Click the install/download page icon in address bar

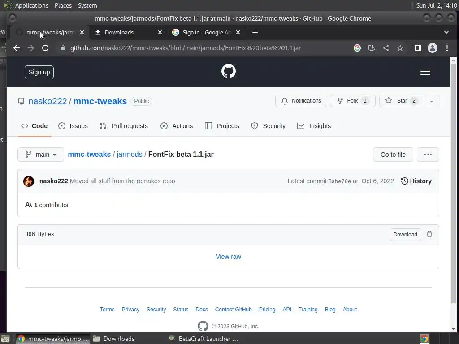click(x=372, y=48)
